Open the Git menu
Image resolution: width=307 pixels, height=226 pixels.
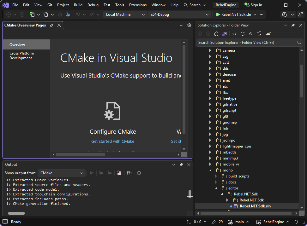click(x=50, y=5)
